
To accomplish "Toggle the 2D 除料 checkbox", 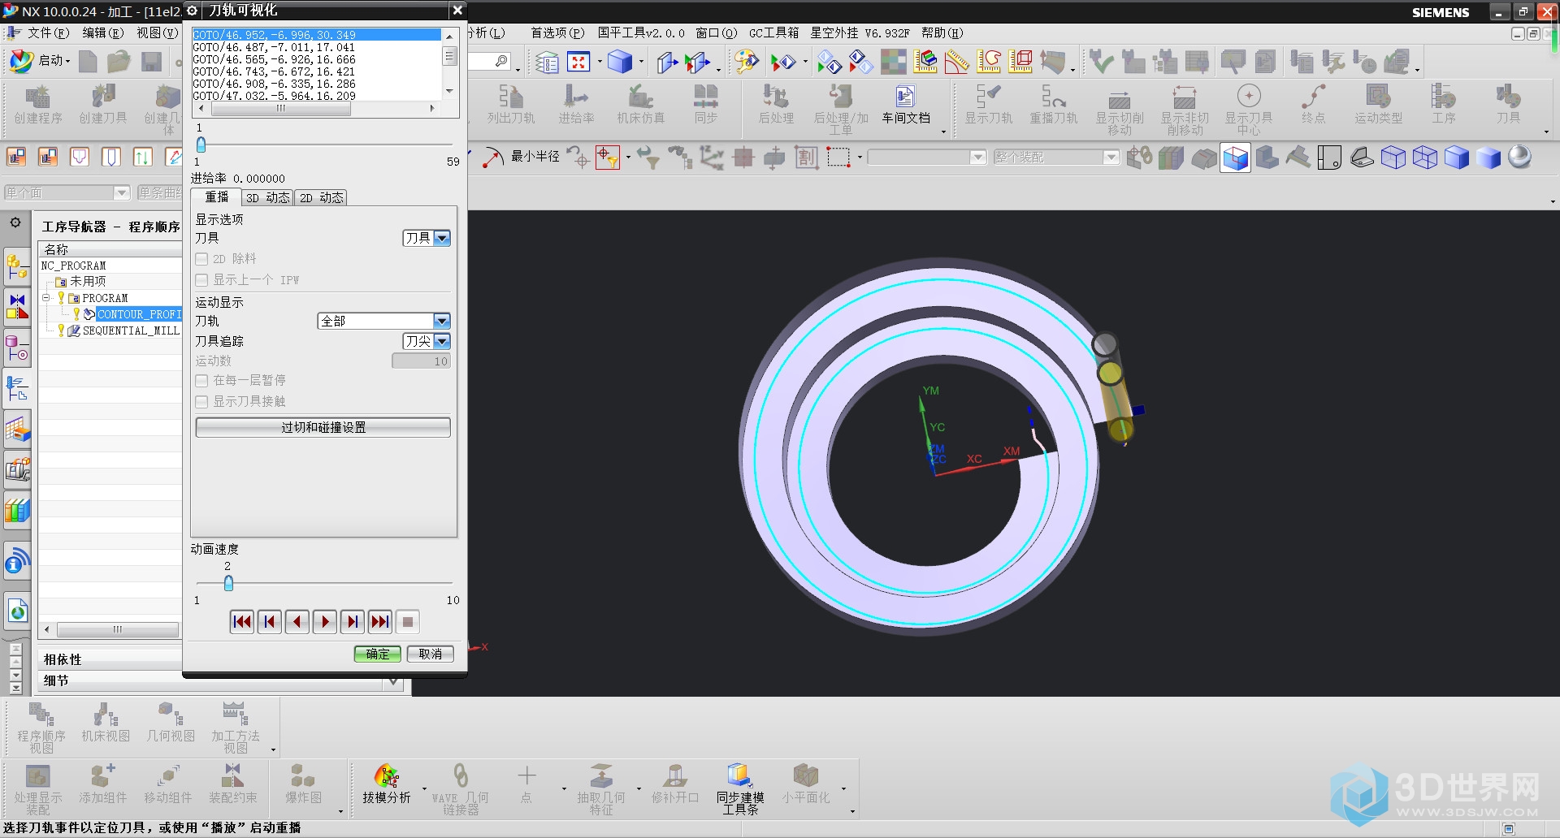I will pos(201,259).
